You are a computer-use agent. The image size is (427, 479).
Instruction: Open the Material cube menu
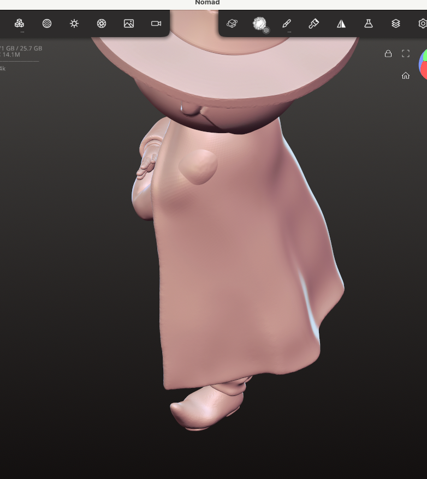pyautogui.click(x=232, y=23)
